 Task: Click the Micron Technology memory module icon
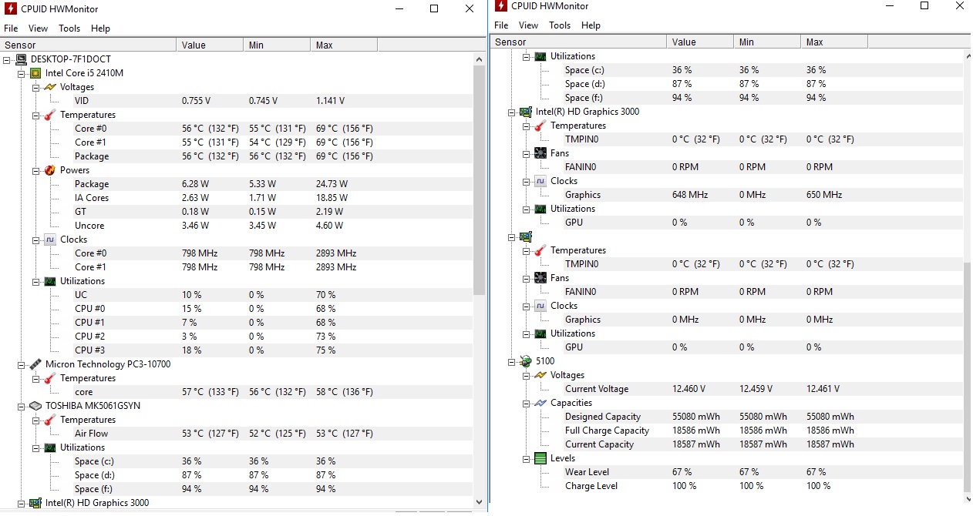pos(35,364)
